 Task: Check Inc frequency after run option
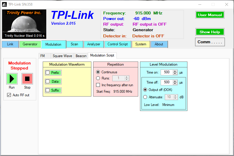click(x=98, y=85)
